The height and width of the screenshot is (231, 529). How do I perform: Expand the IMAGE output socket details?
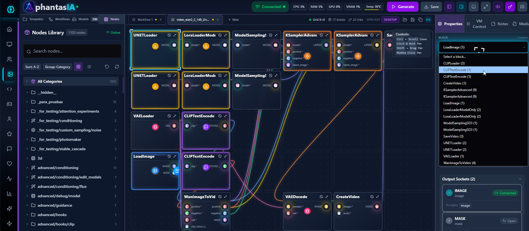449,193
